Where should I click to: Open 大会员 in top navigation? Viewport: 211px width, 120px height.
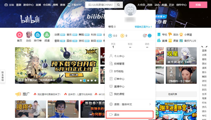(x=141, y=5)
